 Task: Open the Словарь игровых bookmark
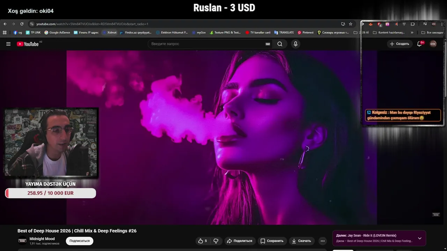(x=333, y=32)
